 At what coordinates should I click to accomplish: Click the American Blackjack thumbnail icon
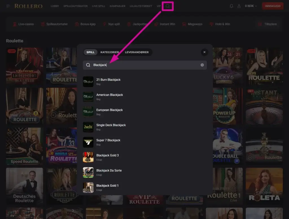(88, 97)
